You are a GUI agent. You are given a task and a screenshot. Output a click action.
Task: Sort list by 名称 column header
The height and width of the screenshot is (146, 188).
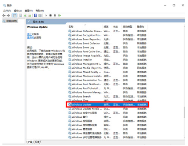click(71, 27)
